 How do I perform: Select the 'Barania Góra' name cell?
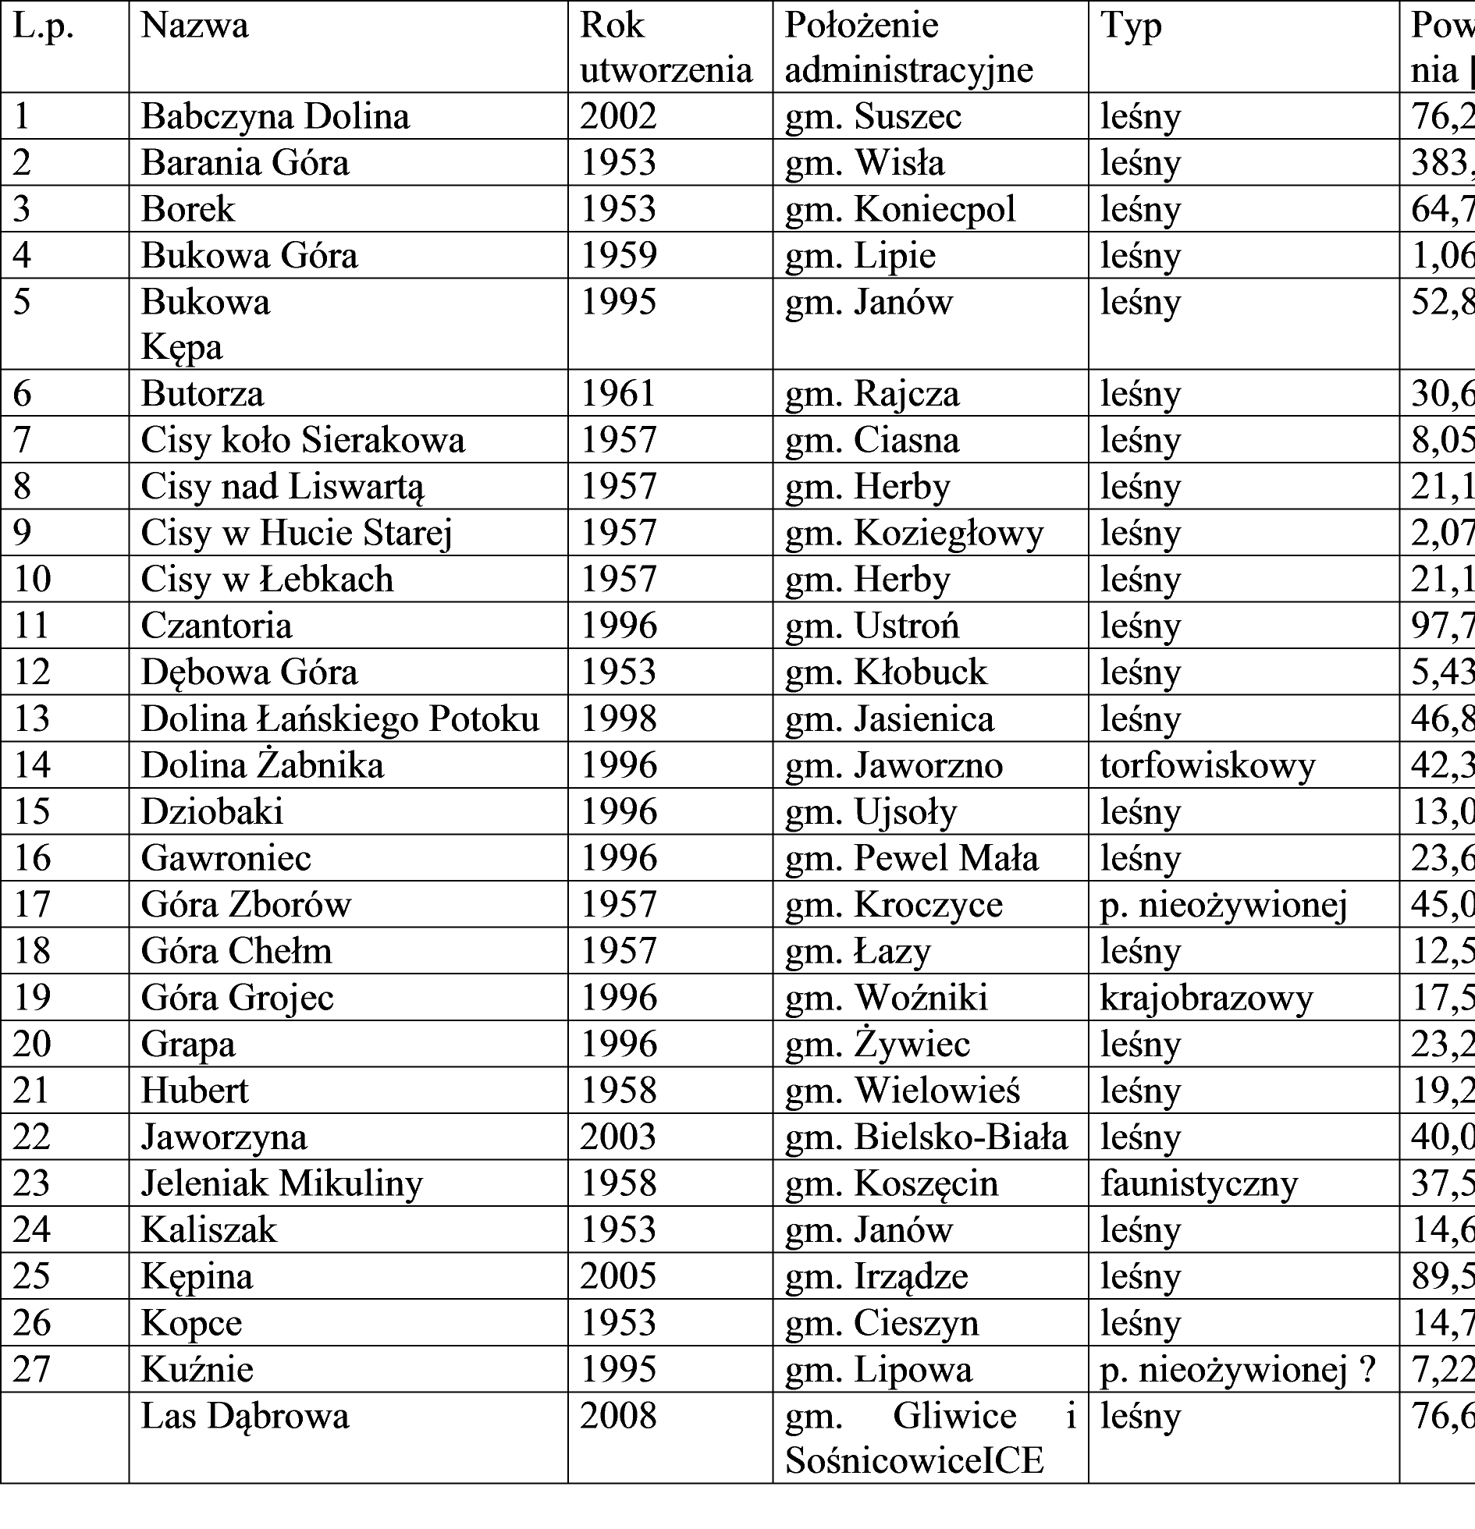coord(245,164)
